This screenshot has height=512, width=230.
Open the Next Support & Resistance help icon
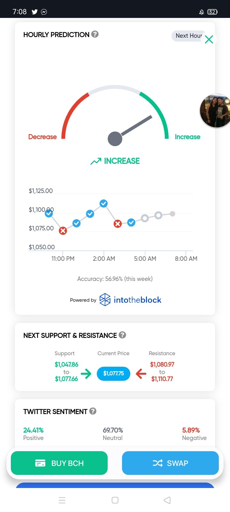tap(122, 335)
